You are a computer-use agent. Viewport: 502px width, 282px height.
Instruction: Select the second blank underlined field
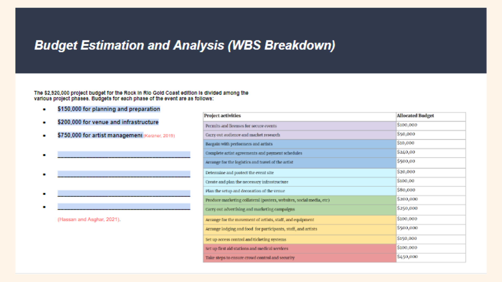coord(123,174)
